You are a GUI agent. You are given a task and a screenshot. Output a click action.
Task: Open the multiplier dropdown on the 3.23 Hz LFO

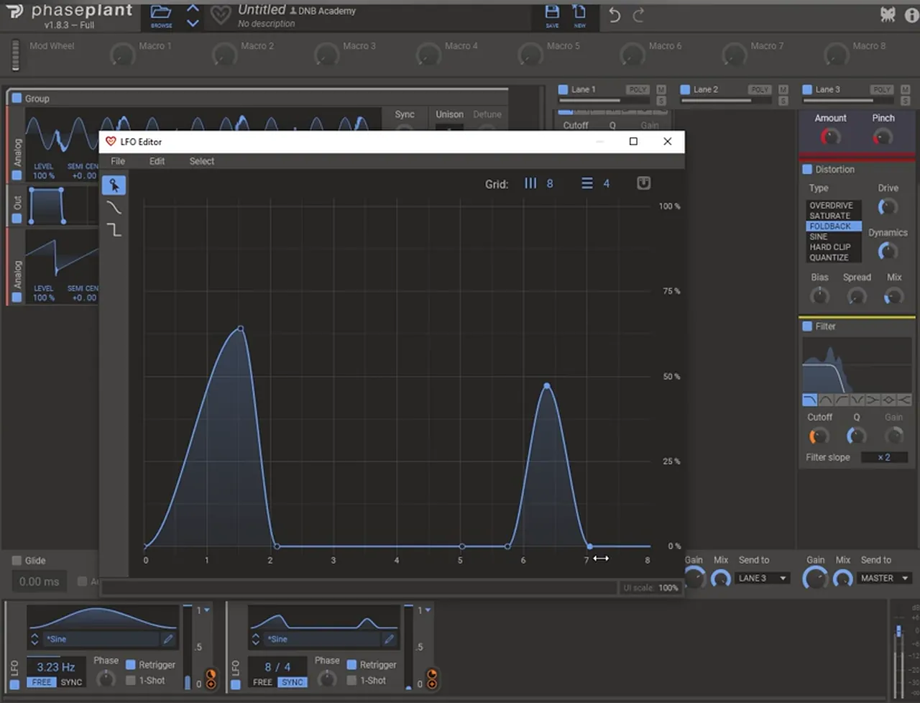[x=204, y=610]
